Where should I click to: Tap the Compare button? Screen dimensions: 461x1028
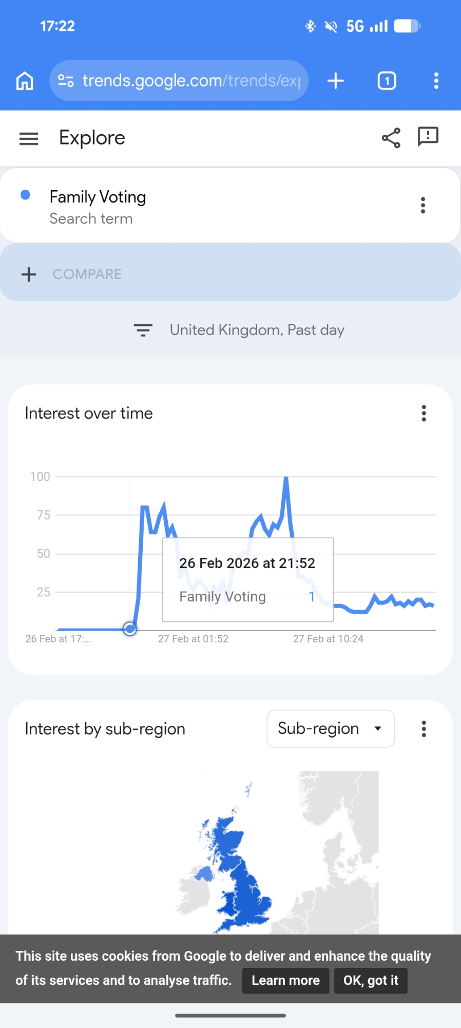point(72,274)
